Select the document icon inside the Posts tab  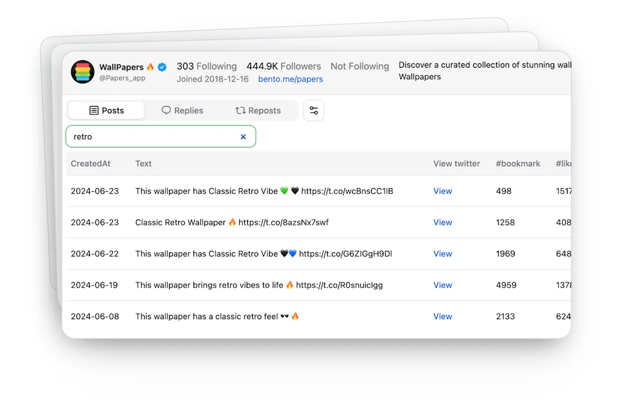coord(95,110)
